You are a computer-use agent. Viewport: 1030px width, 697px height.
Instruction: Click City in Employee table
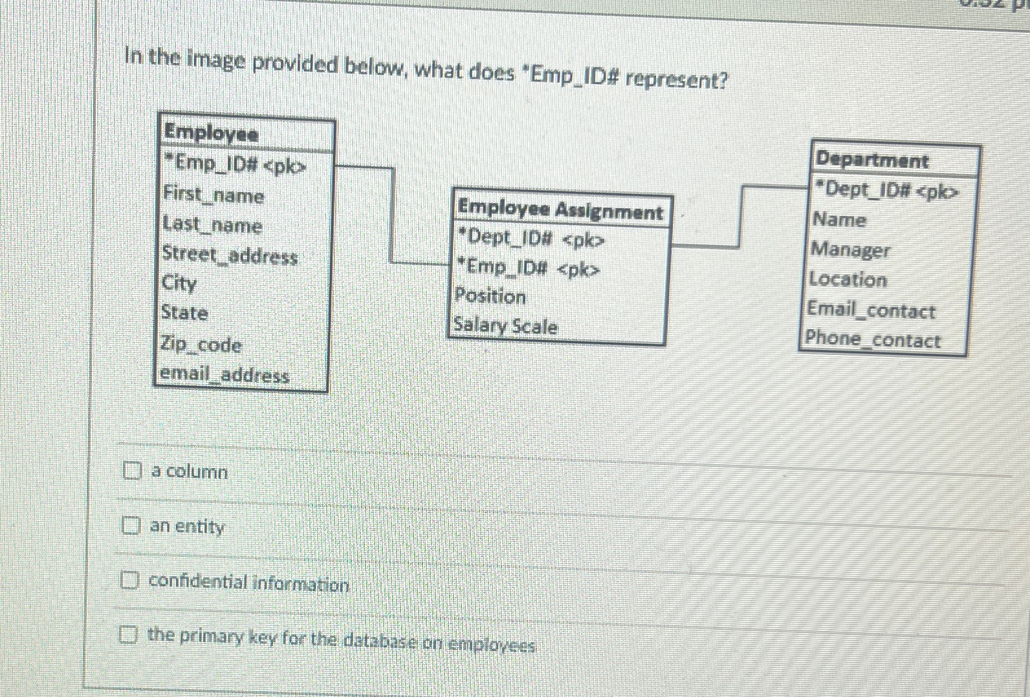[x=179, y=283]
